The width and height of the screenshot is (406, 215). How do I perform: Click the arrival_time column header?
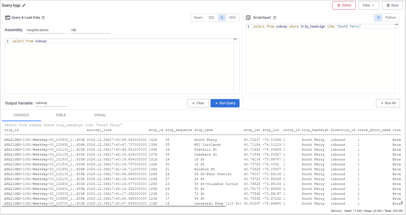99,130
